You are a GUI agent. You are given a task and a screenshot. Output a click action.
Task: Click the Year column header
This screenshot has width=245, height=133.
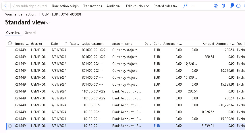pos(74,44)
